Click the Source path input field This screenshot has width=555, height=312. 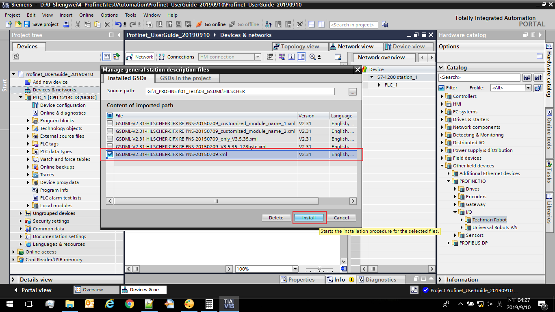point(240,91)
